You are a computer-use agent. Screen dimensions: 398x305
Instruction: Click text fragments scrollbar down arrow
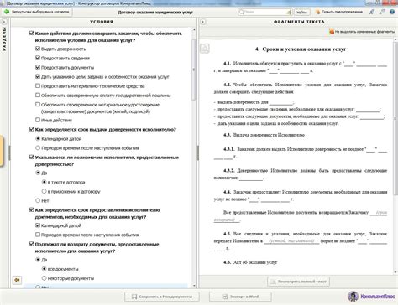tap(395, 271)
